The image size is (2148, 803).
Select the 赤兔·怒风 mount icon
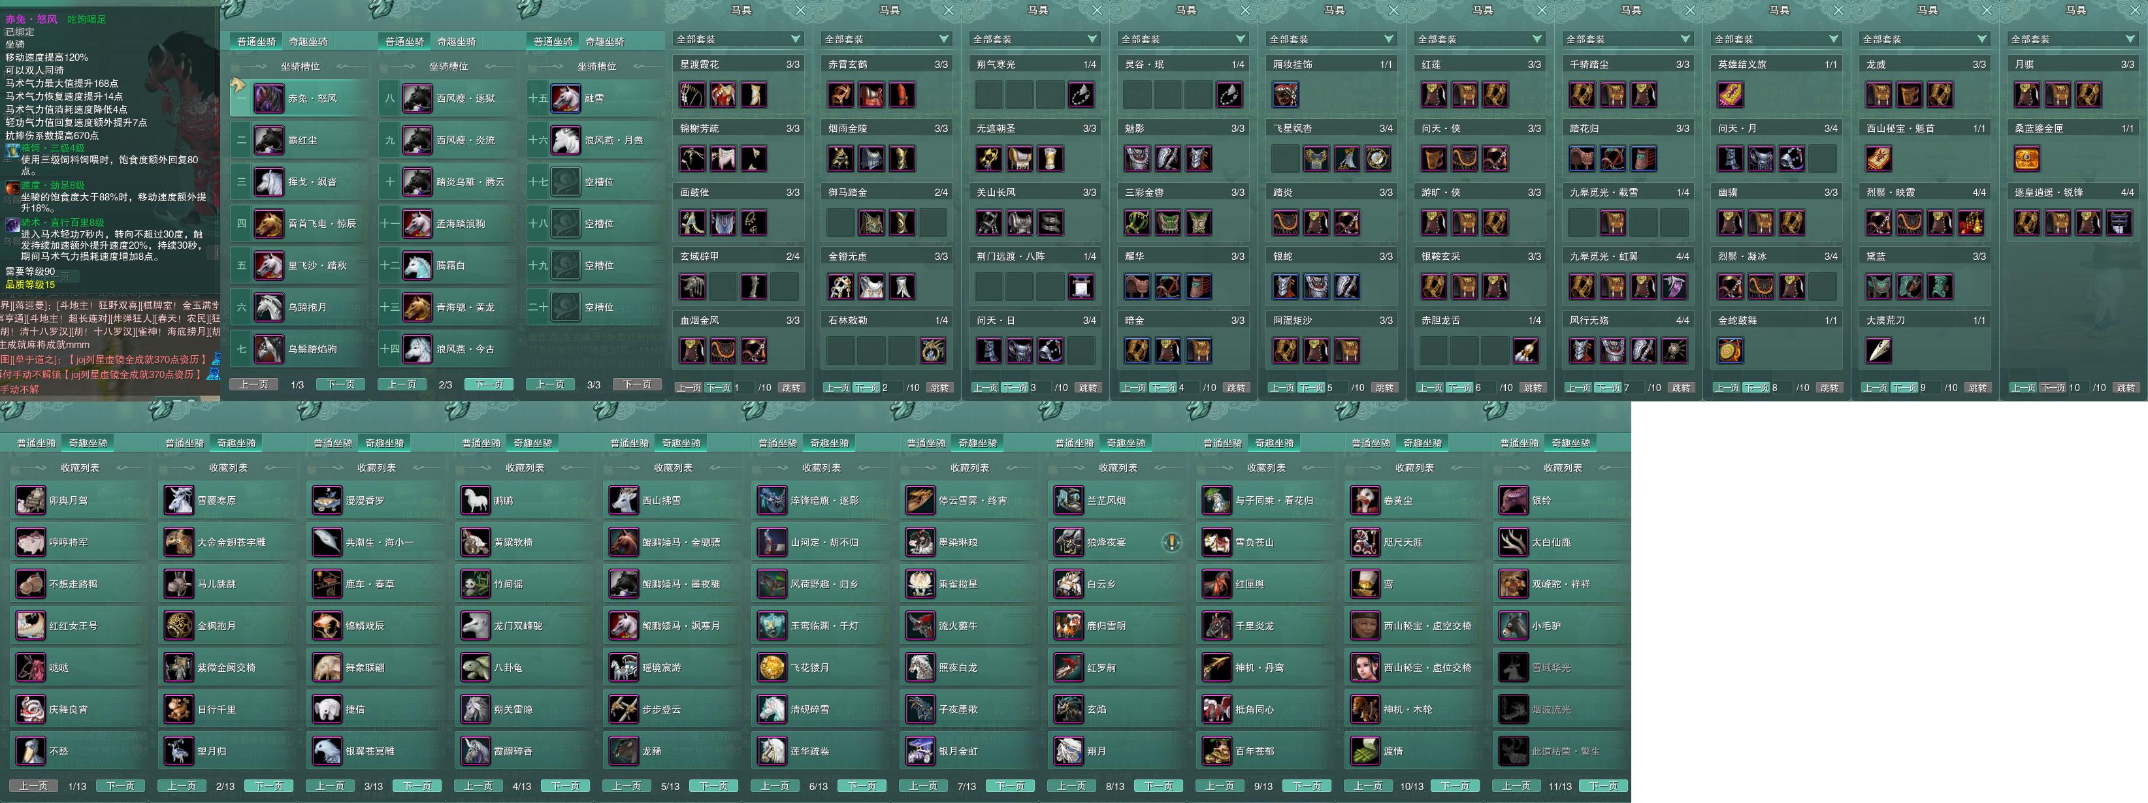[x=268, y=99]
